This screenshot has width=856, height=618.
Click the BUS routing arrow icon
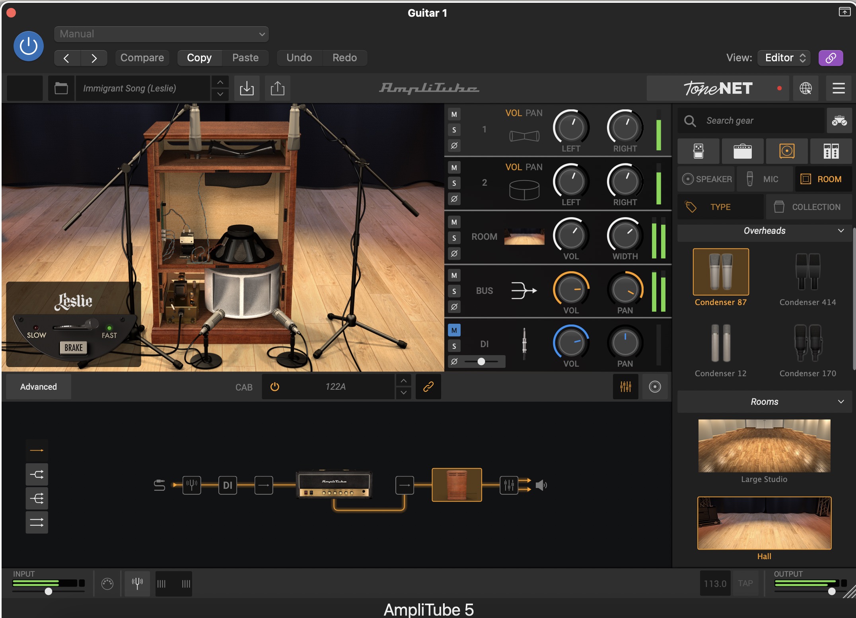coord(524,291)
